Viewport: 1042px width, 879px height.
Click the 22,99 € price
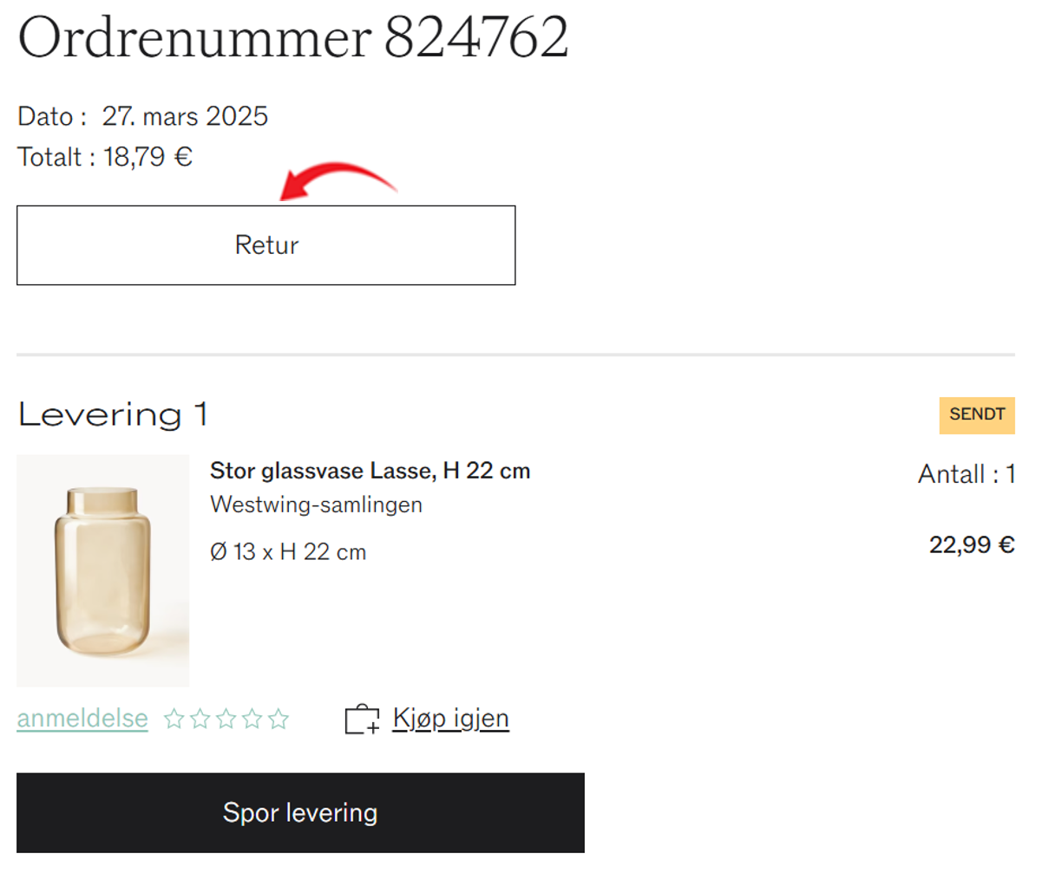pyautogui.click(x=972, y=544)
